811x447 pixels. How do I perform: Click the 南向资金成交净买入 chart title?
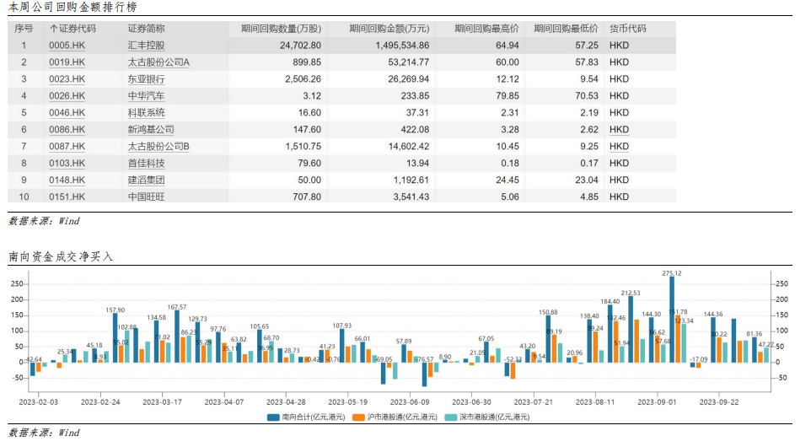[61, 256]
